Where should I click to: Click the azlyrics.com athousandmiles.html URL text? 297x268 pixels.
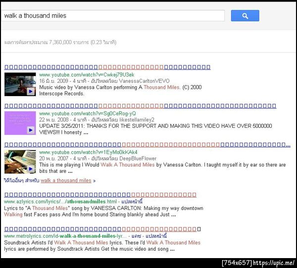[x=60, y=201]
